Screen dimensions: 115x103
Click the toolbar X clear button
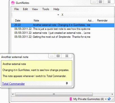point(62,15)
